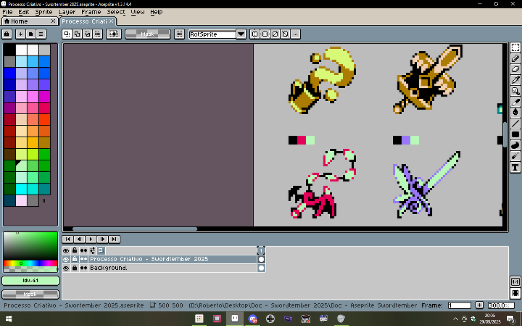Select the Filled Rectangle tool
Screen dimensions: 522x326
[515, 134]
